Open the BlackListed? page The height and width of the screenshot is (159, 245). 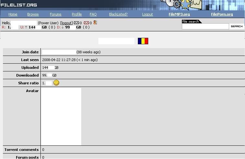(x=118, y=14)
